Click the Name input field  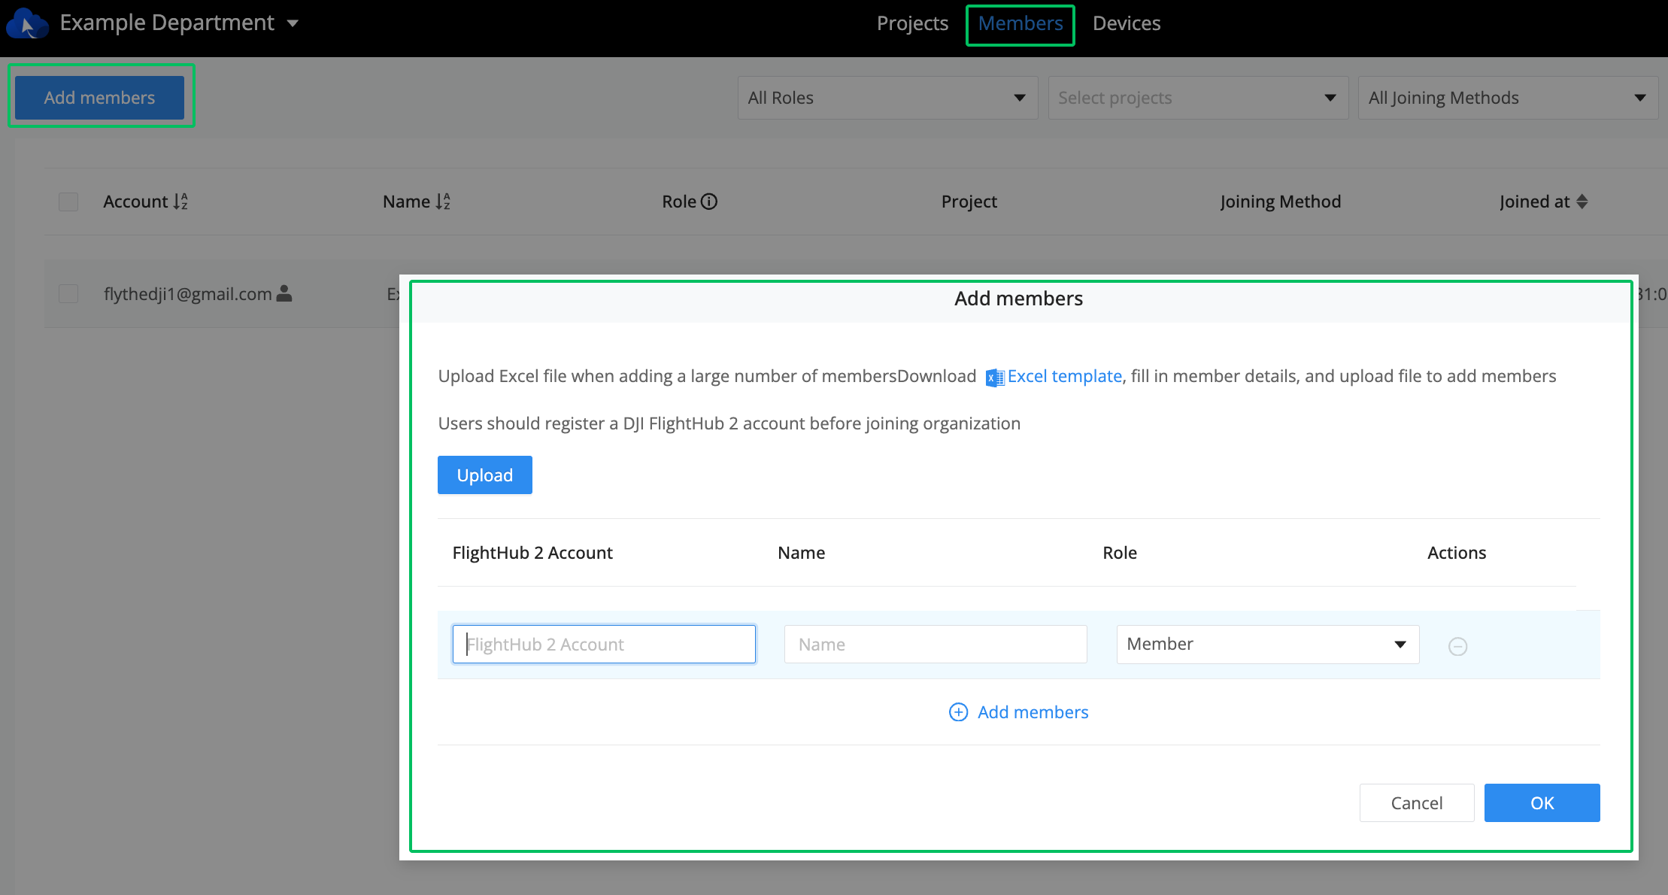point(936,644)
